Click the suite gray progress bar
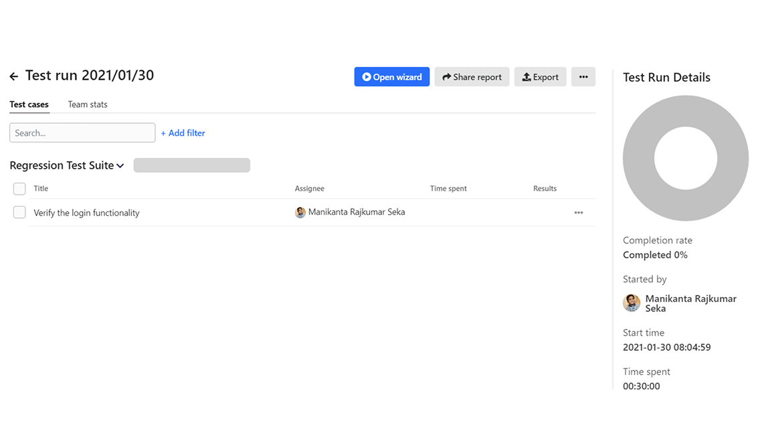 click(191, 165)
